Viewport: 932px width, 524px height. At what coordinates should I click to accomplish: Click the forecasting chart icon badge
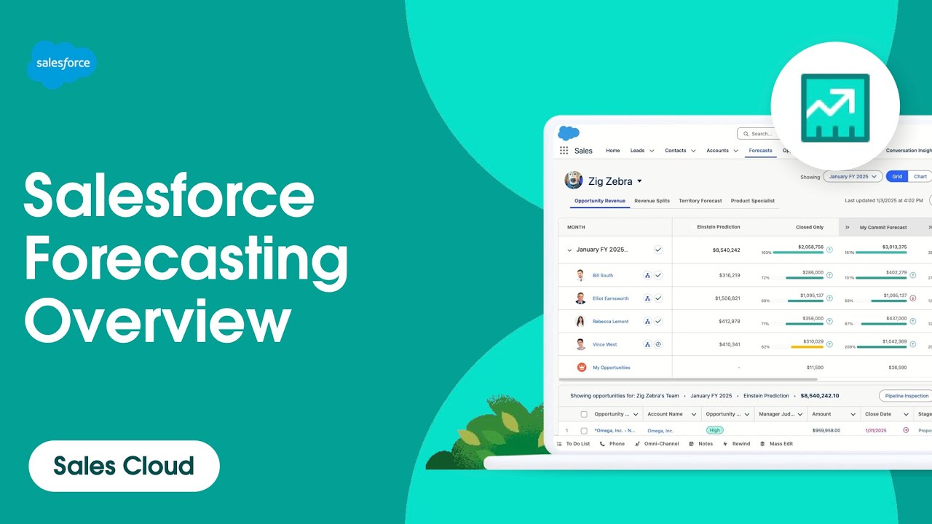coord(835,107)
